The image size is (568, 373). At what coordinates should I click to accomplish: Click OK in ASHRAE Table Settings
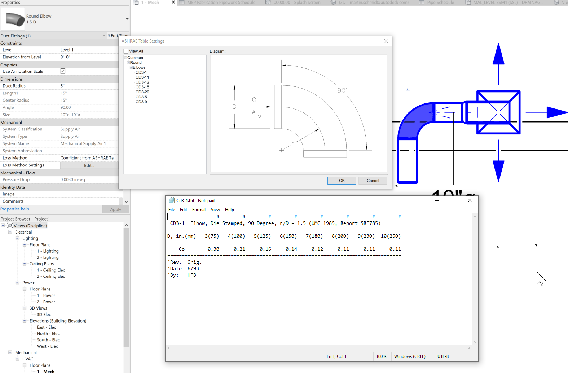click(342, 181)
